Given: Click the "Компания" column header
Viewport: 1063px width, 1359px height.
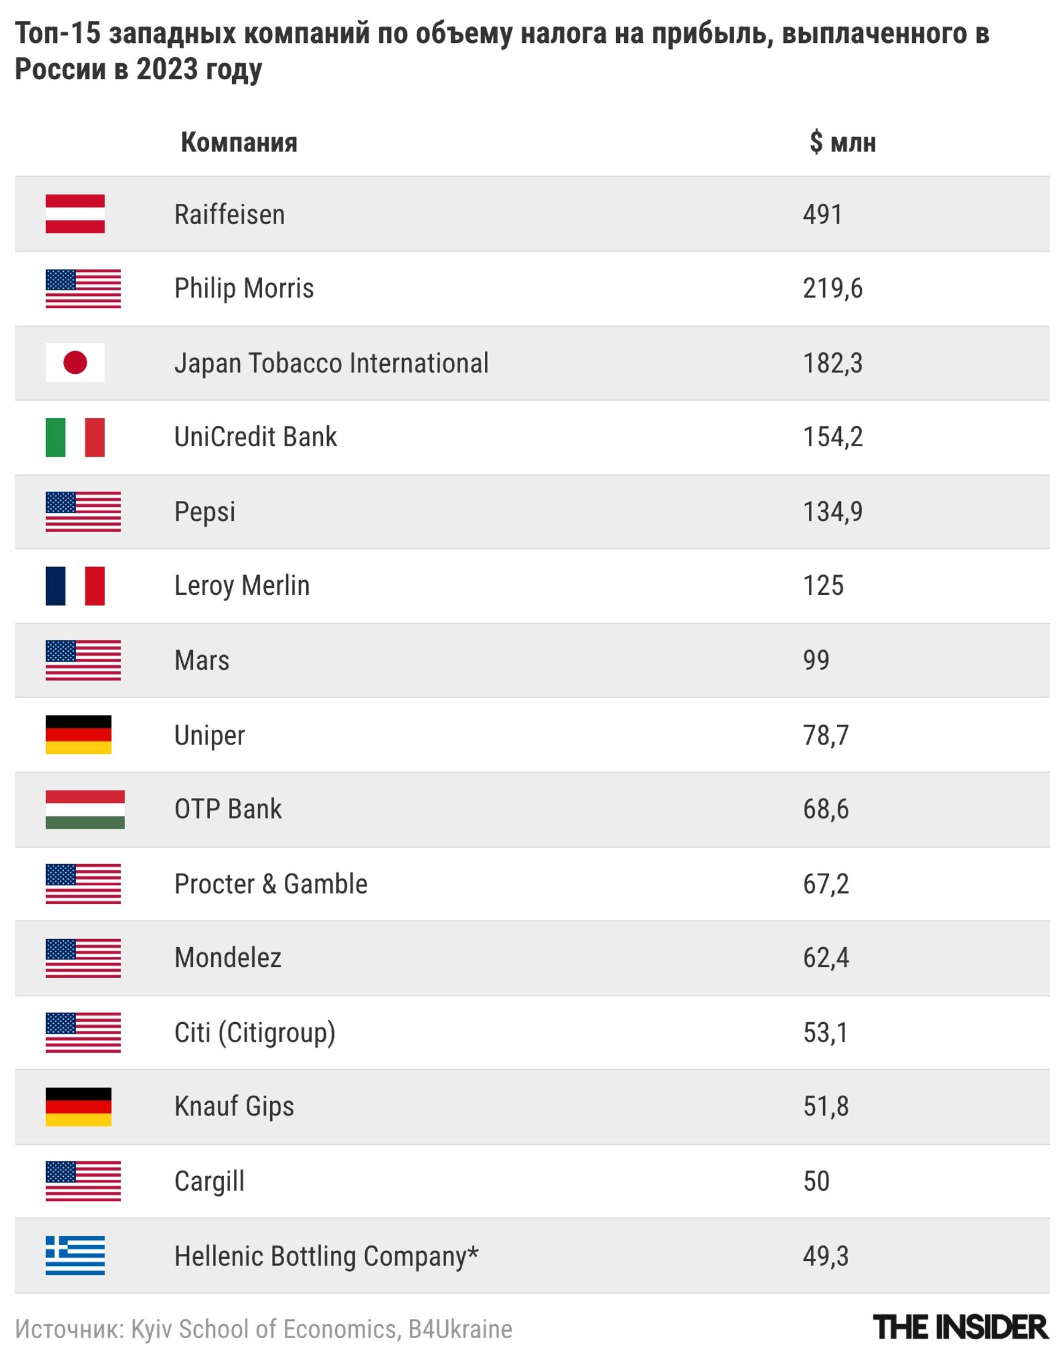Looking at the screenshot, I should [239, 142].
